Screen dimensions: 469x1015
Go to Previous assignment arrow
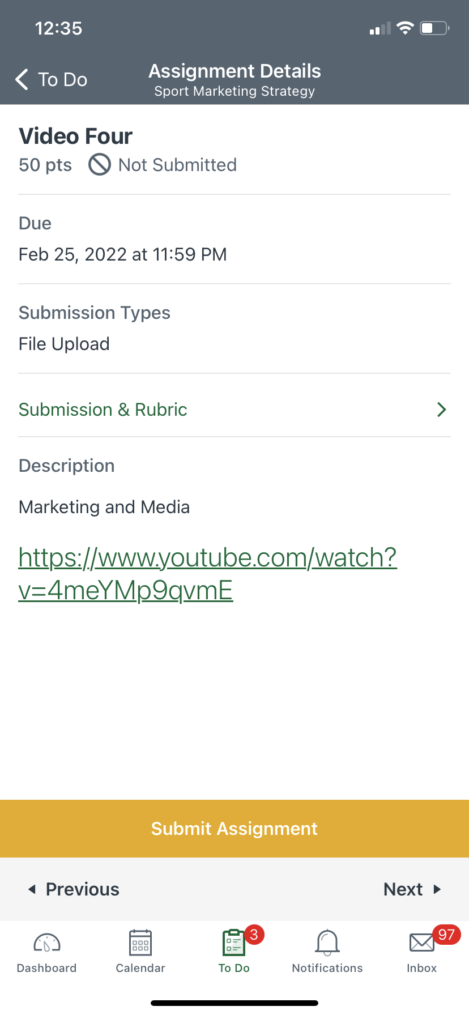click(32, 889)
